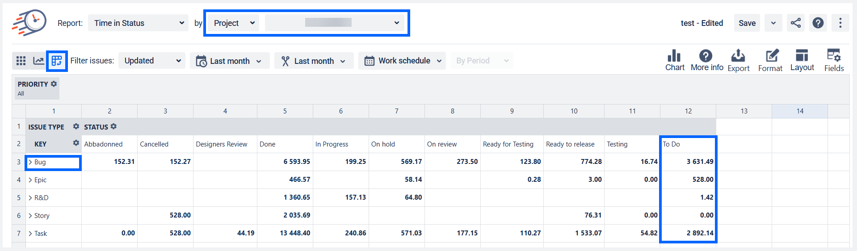Open the blurred project selector dropdown
857x251 pixels.
(x=334, y=23)
